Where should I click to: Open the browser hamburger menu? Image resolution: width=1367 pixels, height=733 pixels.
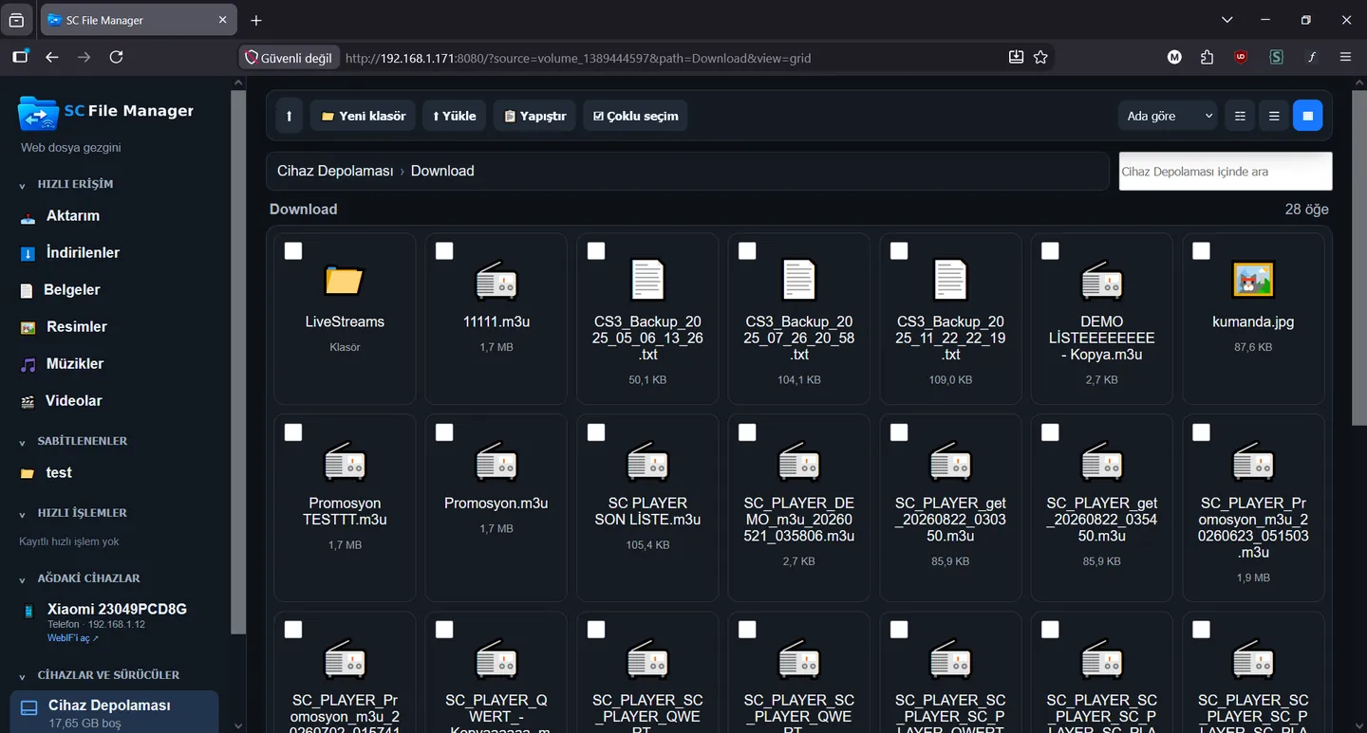1345,58
